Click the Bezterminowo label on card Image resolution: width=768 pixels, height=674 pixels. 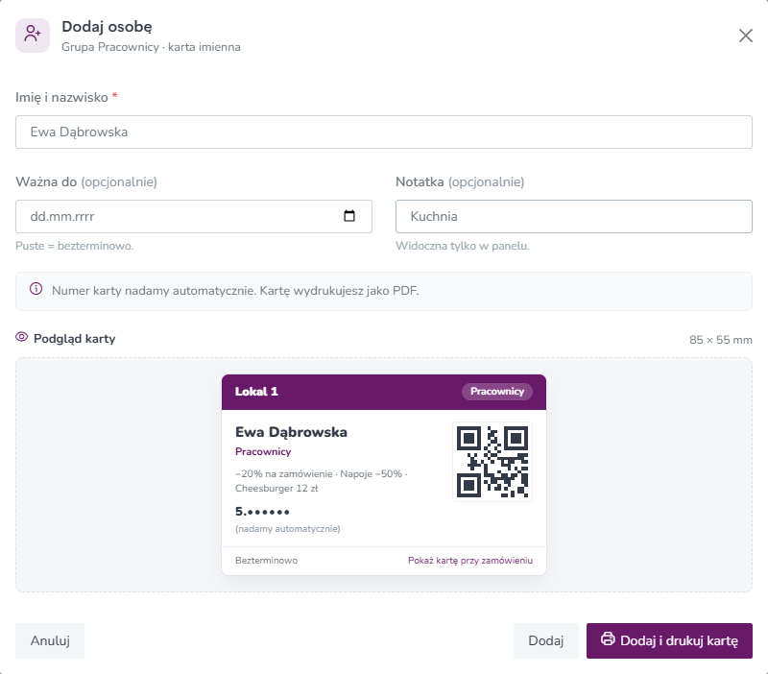[267, 561]
